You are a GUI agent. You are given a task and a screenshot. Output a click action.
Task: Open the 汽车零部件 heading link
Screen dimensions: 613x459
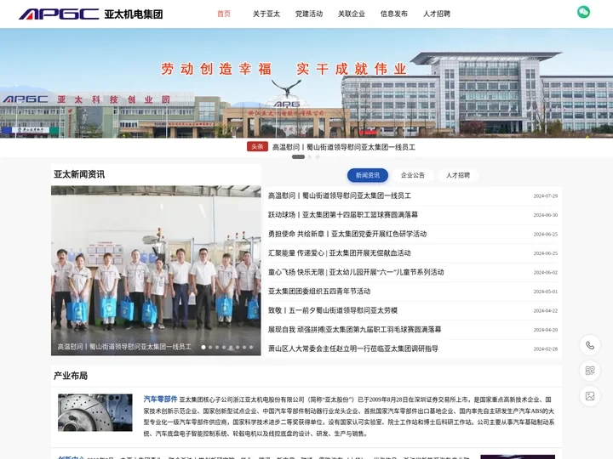(x=160, y=399)
